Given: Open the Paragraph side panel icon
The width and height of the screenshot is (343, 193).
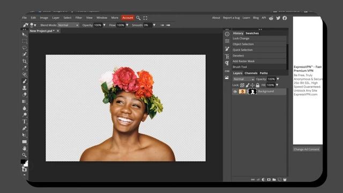Looking at the screenshot, I should [x=227, y=63].
